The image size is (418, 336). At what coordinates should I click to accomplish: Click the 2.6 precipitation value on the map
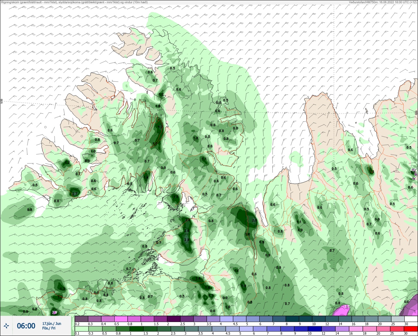click(187, 231)
